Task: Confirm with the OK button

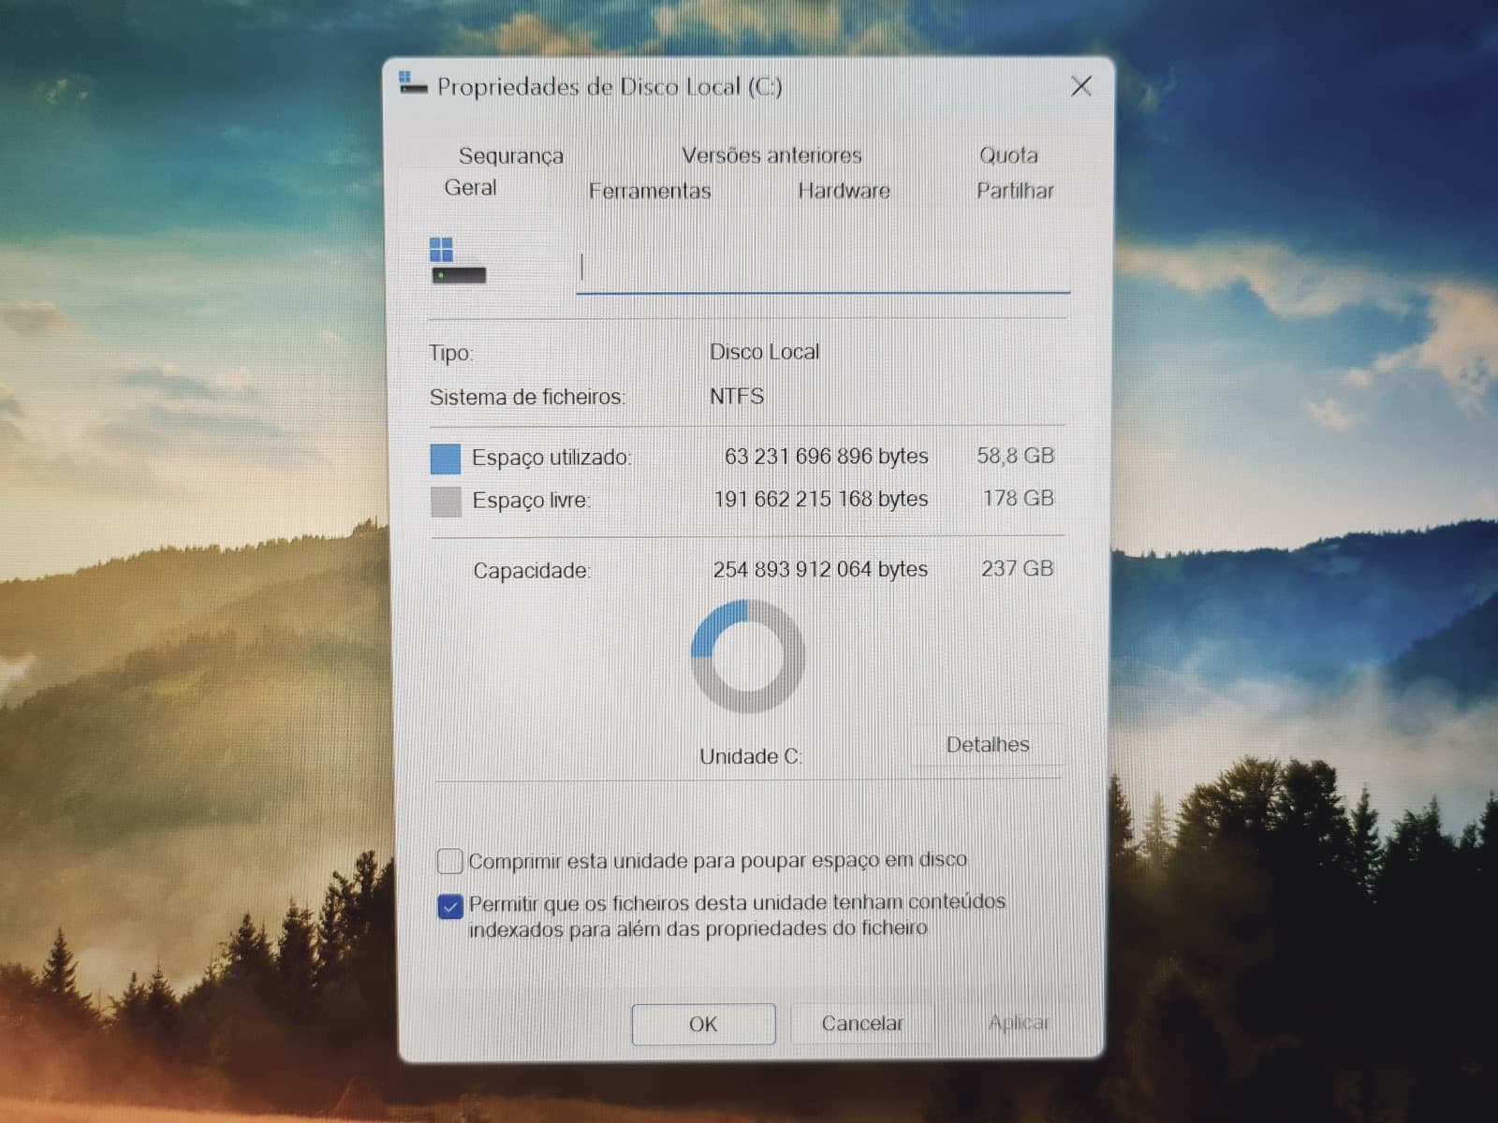Action: 703,1024
